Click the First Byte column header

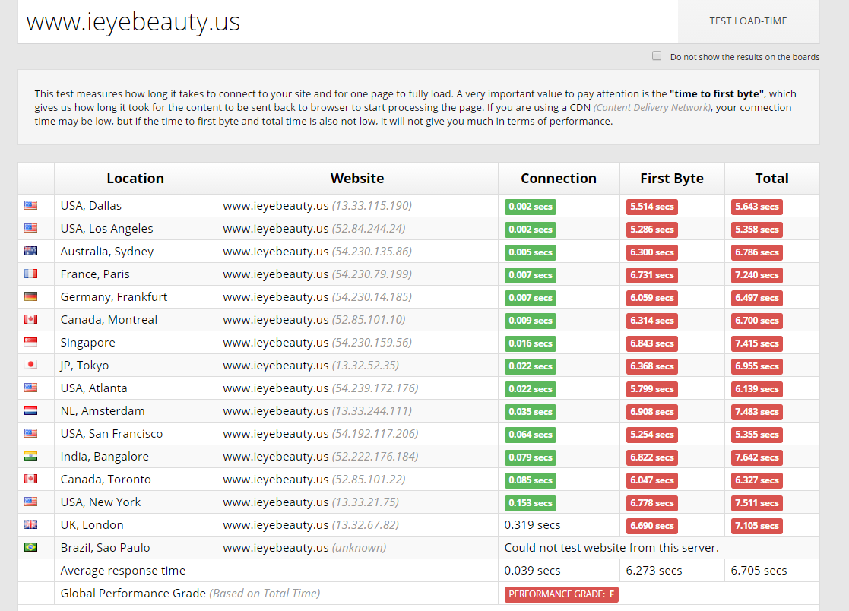tap(672, 179)
